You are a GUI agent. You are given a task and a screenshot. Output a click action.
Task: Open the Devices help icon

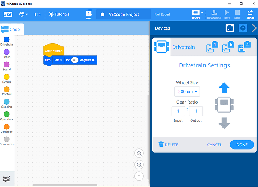[x=243, y=28]
